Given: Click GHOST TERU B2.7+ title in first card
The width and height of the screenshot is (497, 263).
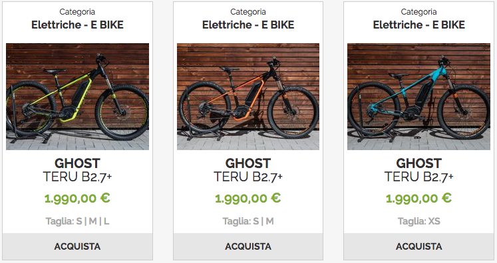Looking at the screenshot, I should 77,170.
